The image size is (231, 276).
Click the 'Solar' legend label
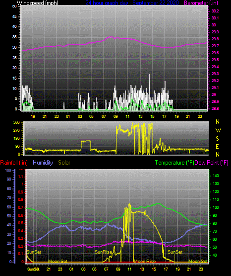[64, 163]
